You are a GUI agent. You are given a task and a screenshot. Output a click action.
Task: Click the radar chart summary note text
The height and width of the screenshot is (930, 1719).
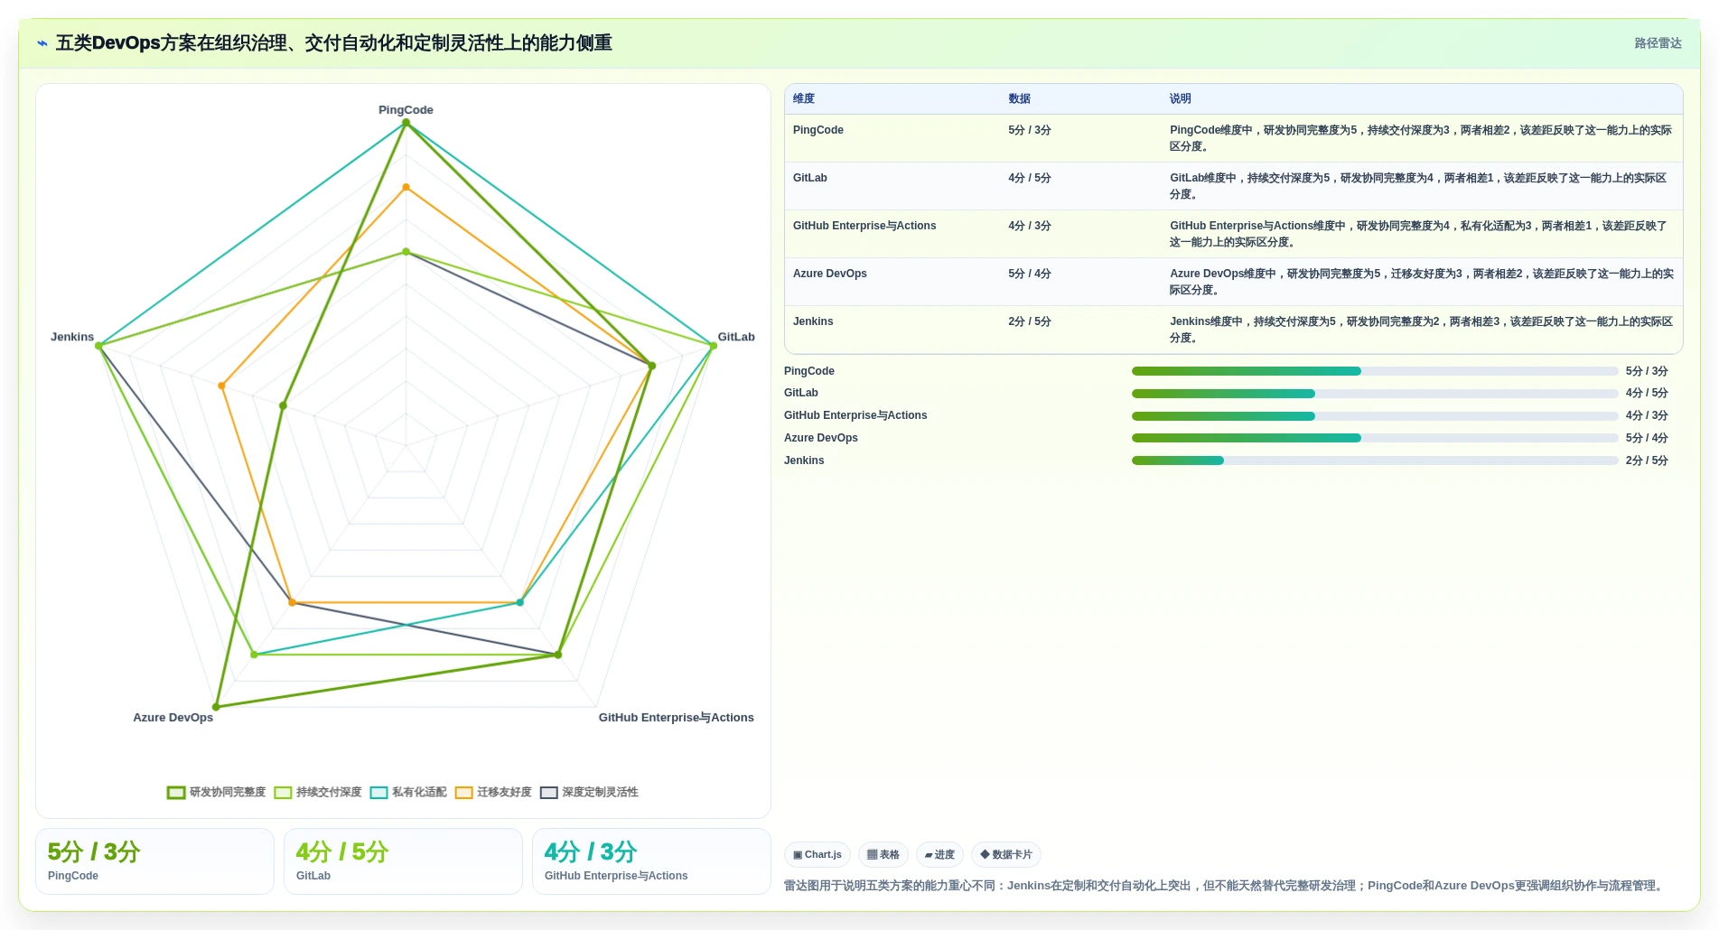tap(1225, 886)
